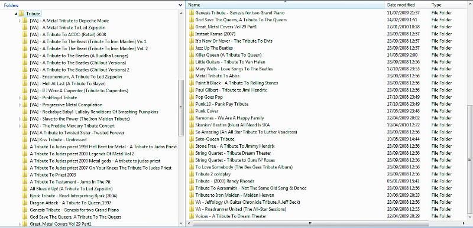This screenshot has width=473, height=228.
Task: Collapse the Tribute folder in tree
Action: click(x=16, y=14)
